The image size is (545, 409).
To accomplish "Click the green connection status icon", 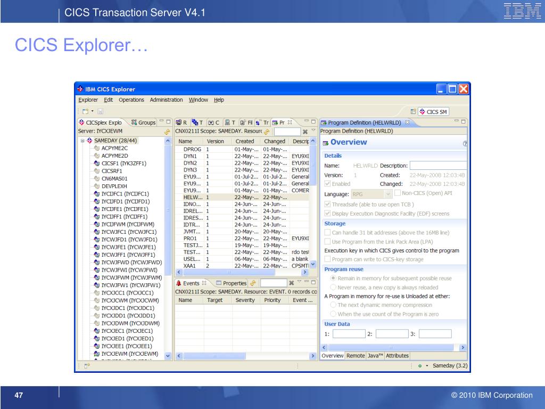I will click(420, 366).
